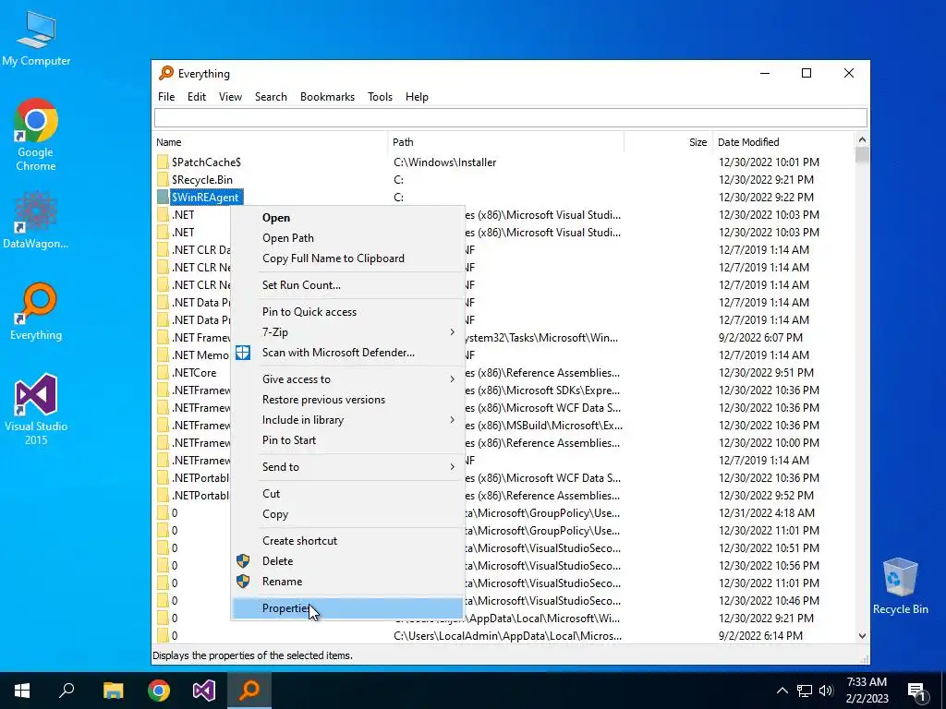This screenshot has width=946, height=709.
Task: Launch Visual Studio 2015 desktop shortcut
Action: click(x=36, y=409)
